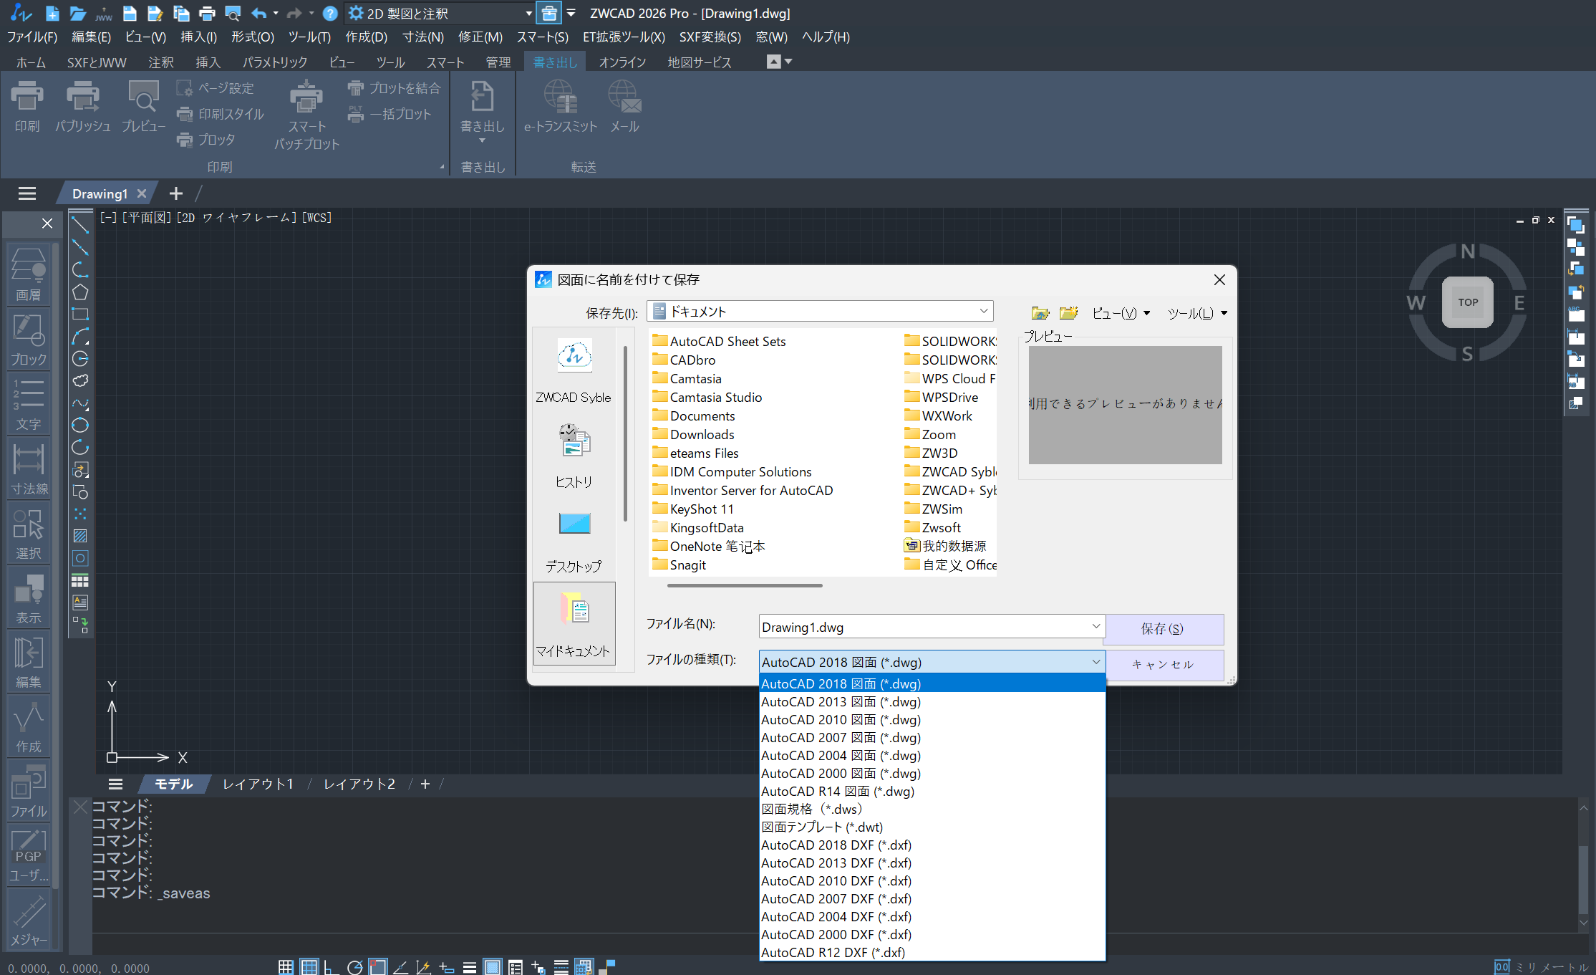1596x975 pixels.
Task: Open the 画層 layer panel icon
Action: [29, 275]
